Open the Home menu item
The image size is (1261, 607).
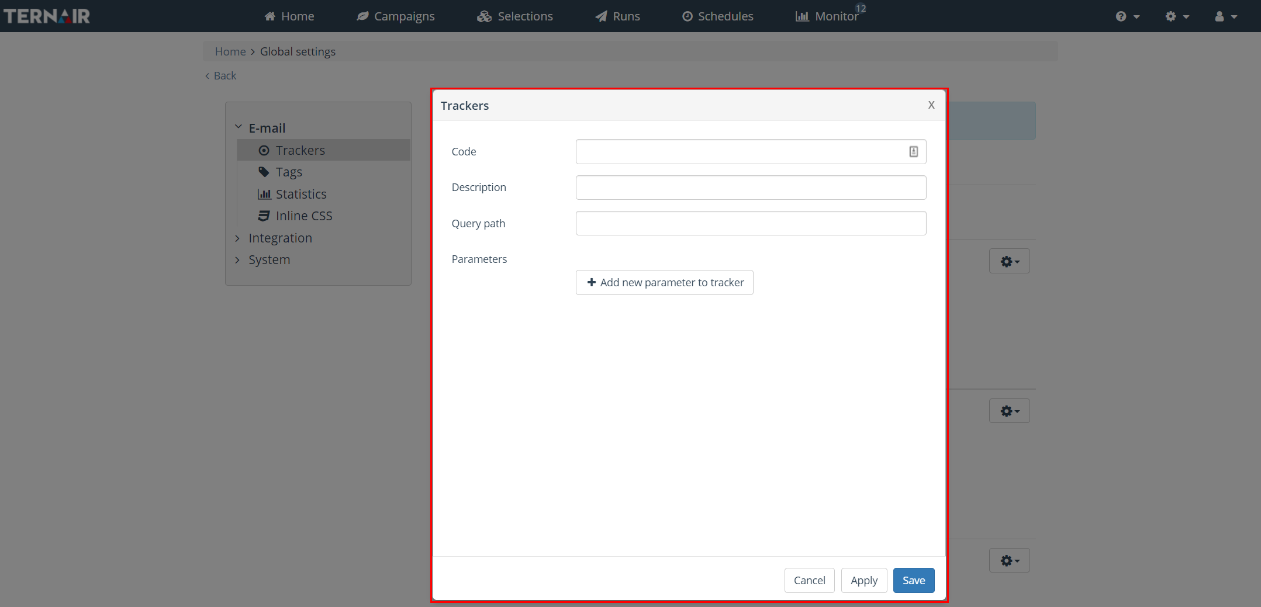click(x=289, y=16)
